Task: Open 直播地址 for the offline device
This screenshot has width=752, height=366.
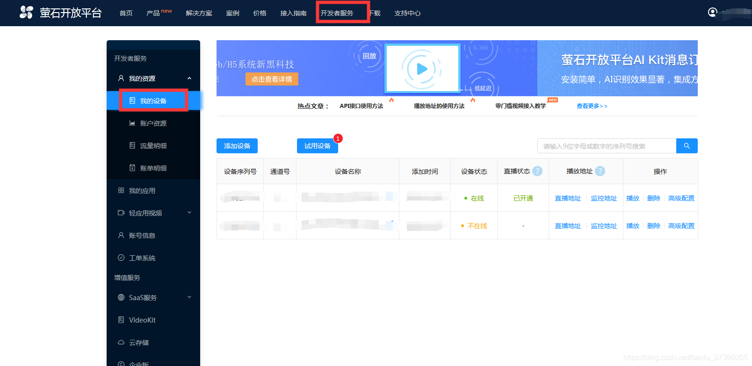Action: (x=568, y=226)
